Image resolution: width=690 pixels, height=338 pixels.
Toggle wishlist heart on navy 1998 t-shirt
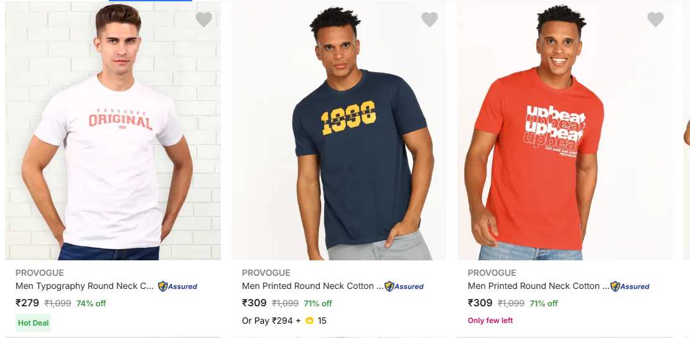(430, 20)
